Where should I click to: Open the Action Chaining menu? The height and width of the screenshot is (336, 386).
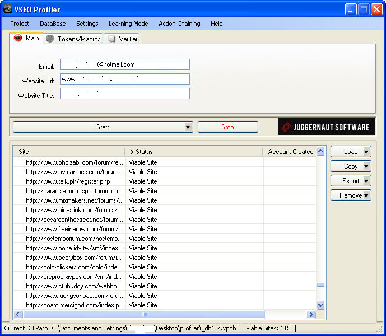pos(179,24)
